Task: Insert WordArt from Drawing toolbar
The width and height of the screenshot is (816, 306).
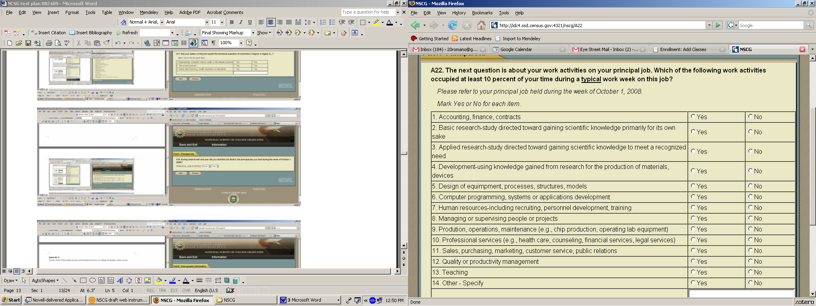Action: 120,280
